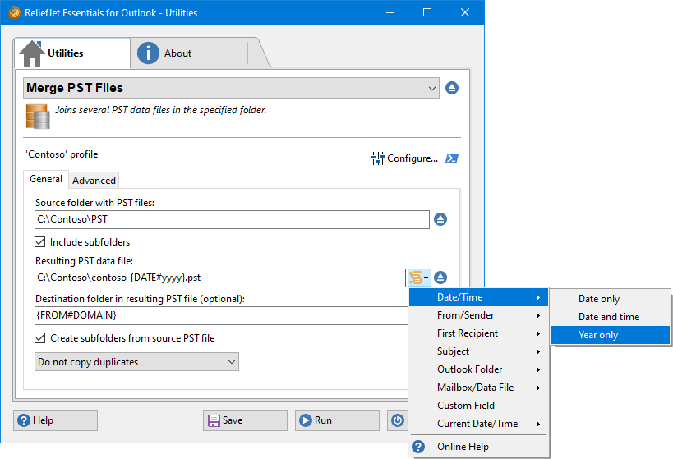Select Date and time in submenu
This screenshot has height=459, width=673.
point(610,317)
